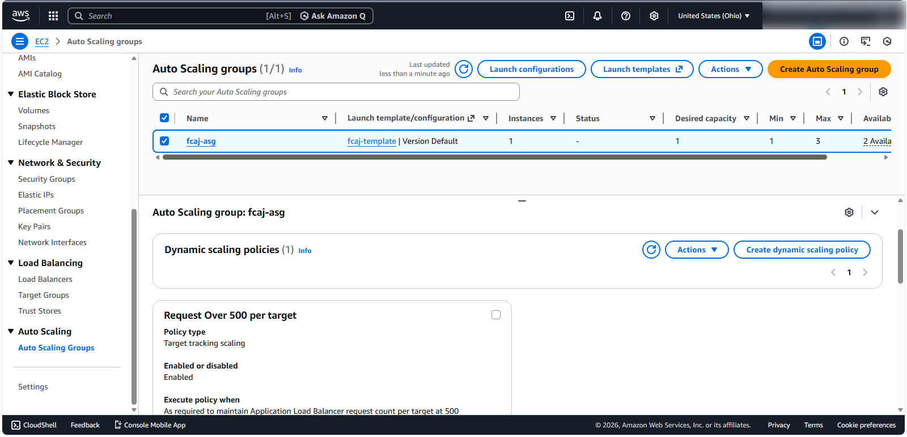Open Key Pairs in the sidebar
Viewport: 907px width, 437px height.
point(34,226)
